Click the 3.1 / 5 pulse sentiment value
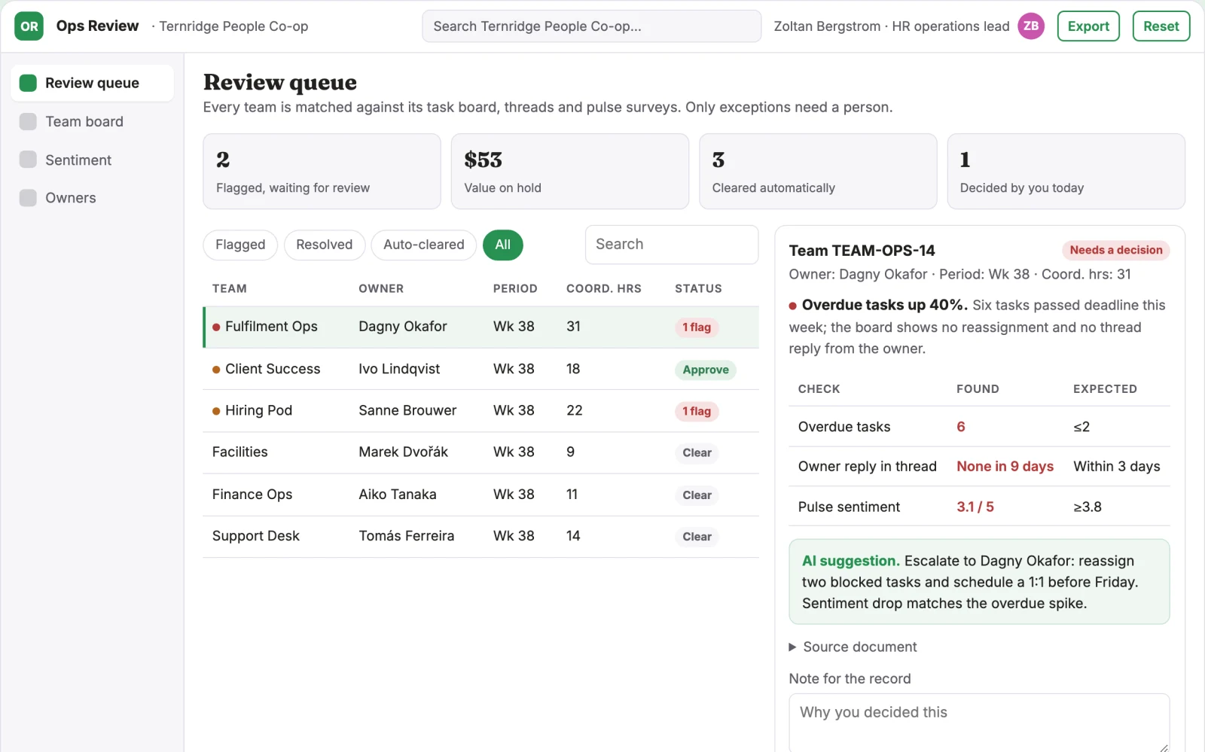Viewport: 1205px width, 752px height. [975, 507]
